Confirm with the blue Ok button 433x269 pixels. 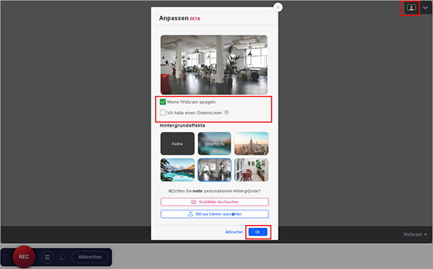(258, 232)
